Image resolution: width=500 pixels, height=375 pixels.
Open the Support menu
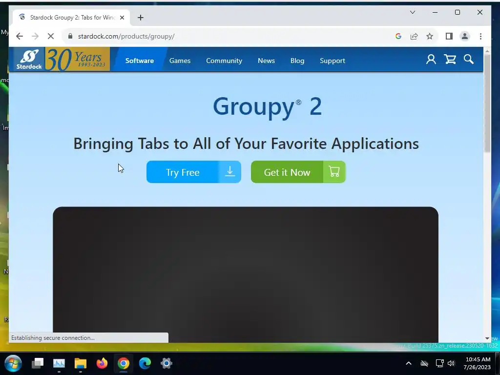click(x=332, y=61)
